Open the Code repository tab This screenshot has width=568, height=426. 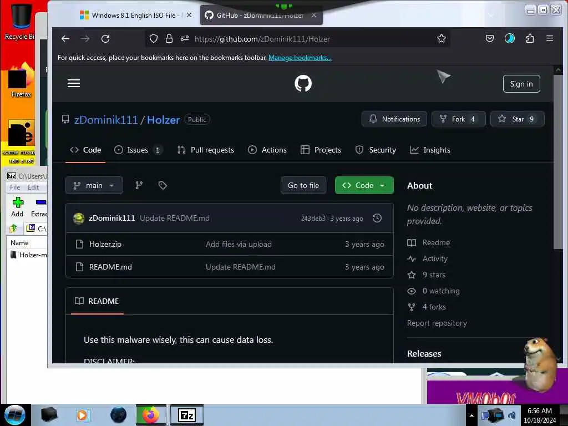(x=85, y=150)
